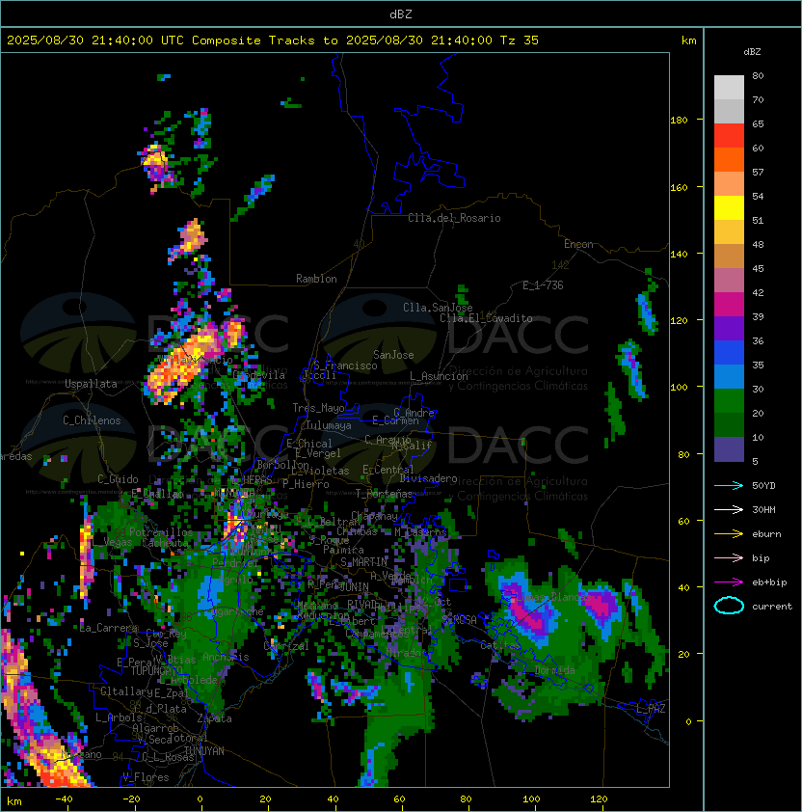802x812 pixels.
Task: Click the '120' km tick on horizontal axis
Action: pyautogui.click(x=599, y=799)
